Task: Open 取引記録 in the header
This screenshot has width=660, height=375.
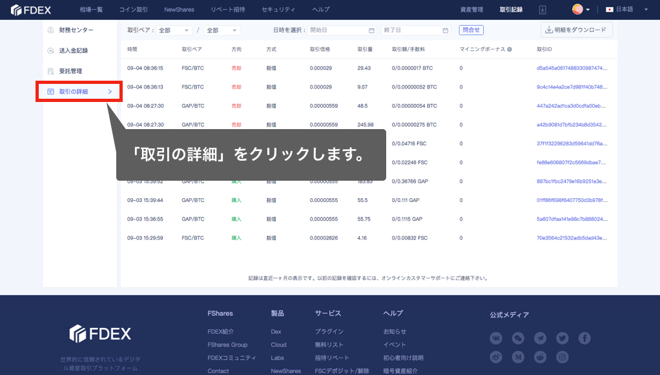Action: tap(511, 9)
